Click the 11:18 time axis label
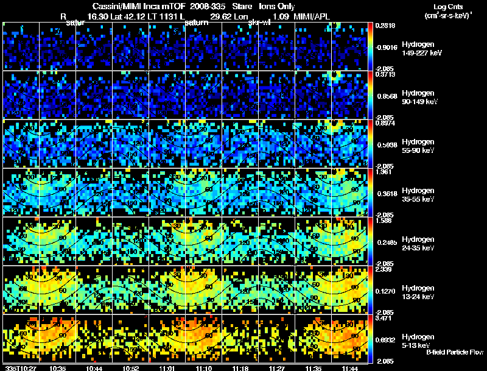The image size is (487, 371). [x=240, y=369]
